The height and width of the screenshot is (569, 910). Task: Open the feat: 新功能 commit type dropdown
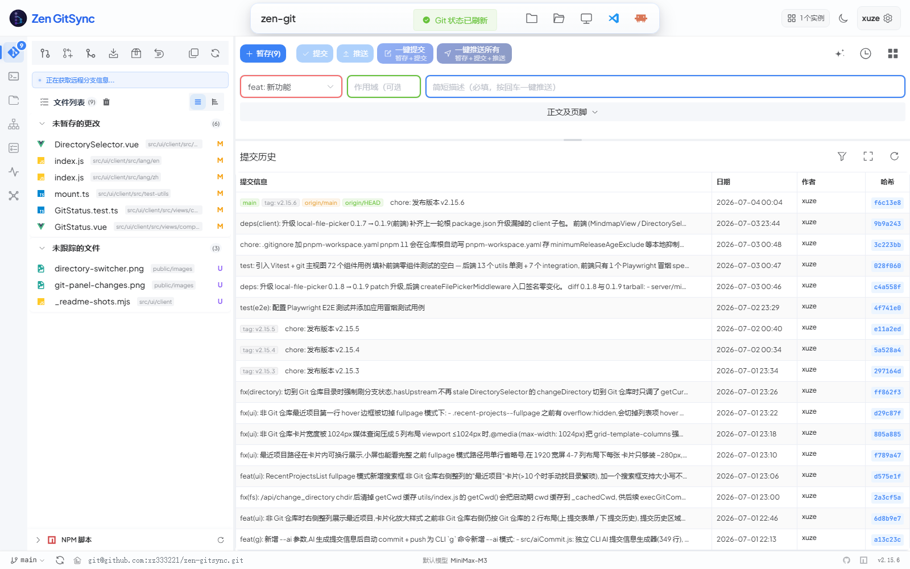(291, 87)
